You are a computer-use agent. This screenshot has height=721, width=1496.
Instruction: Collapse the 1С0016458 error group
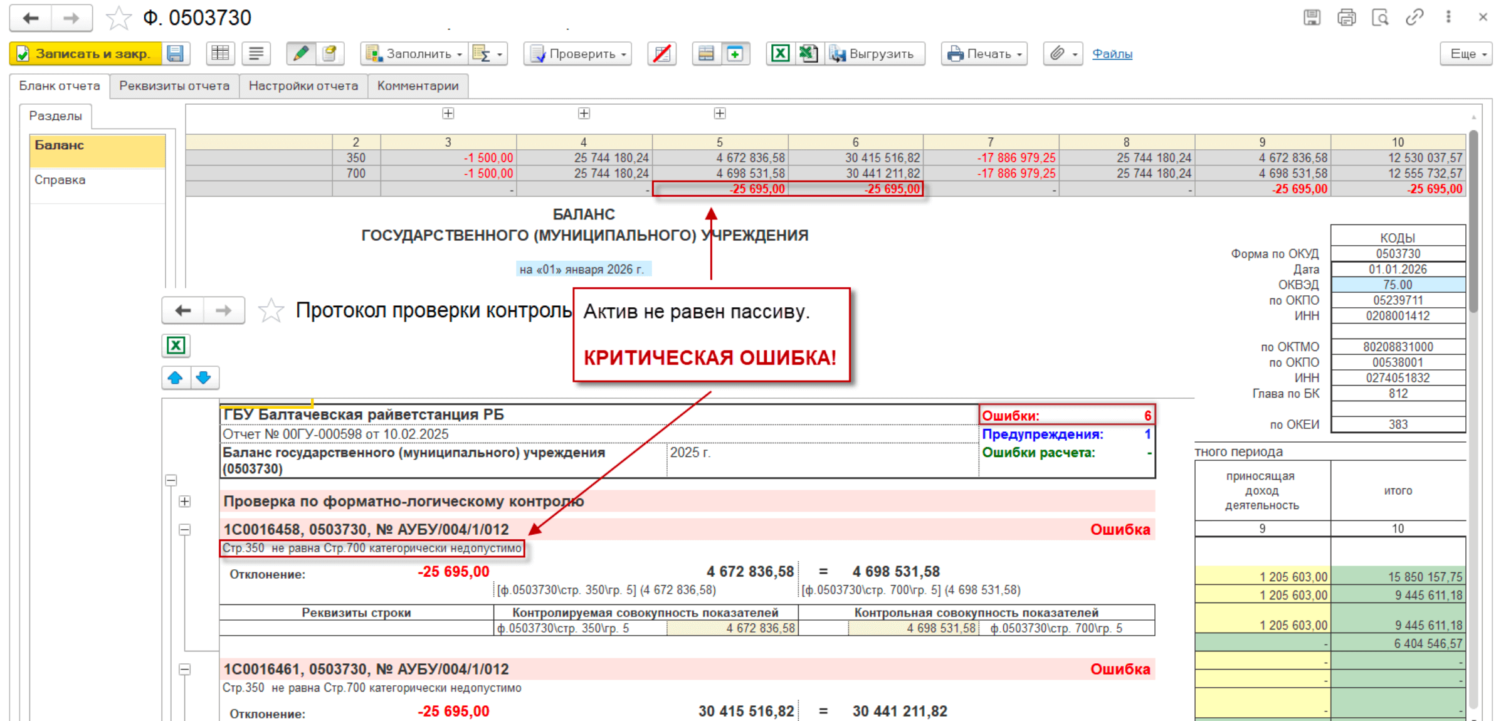[x=184, y=530]
